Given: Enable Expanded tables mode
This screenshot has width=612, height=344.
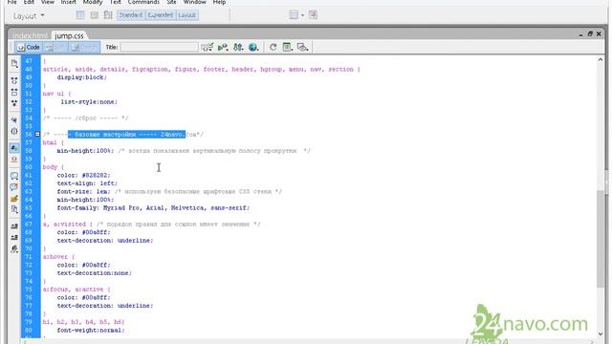Looking at the screenshot, I should pos(160,15).
